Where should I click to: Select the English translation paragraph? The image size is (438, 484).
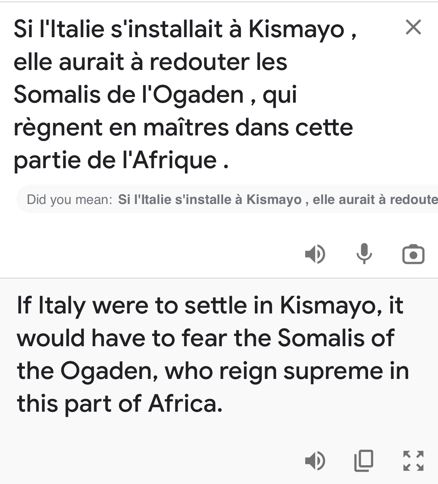213,354
